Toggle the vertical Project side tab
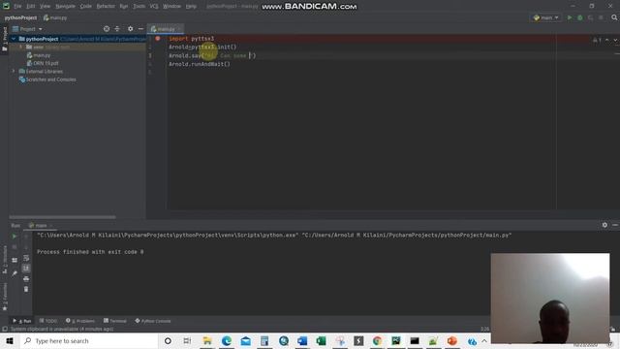Screen dimensions: 620x349 [4, 39]
